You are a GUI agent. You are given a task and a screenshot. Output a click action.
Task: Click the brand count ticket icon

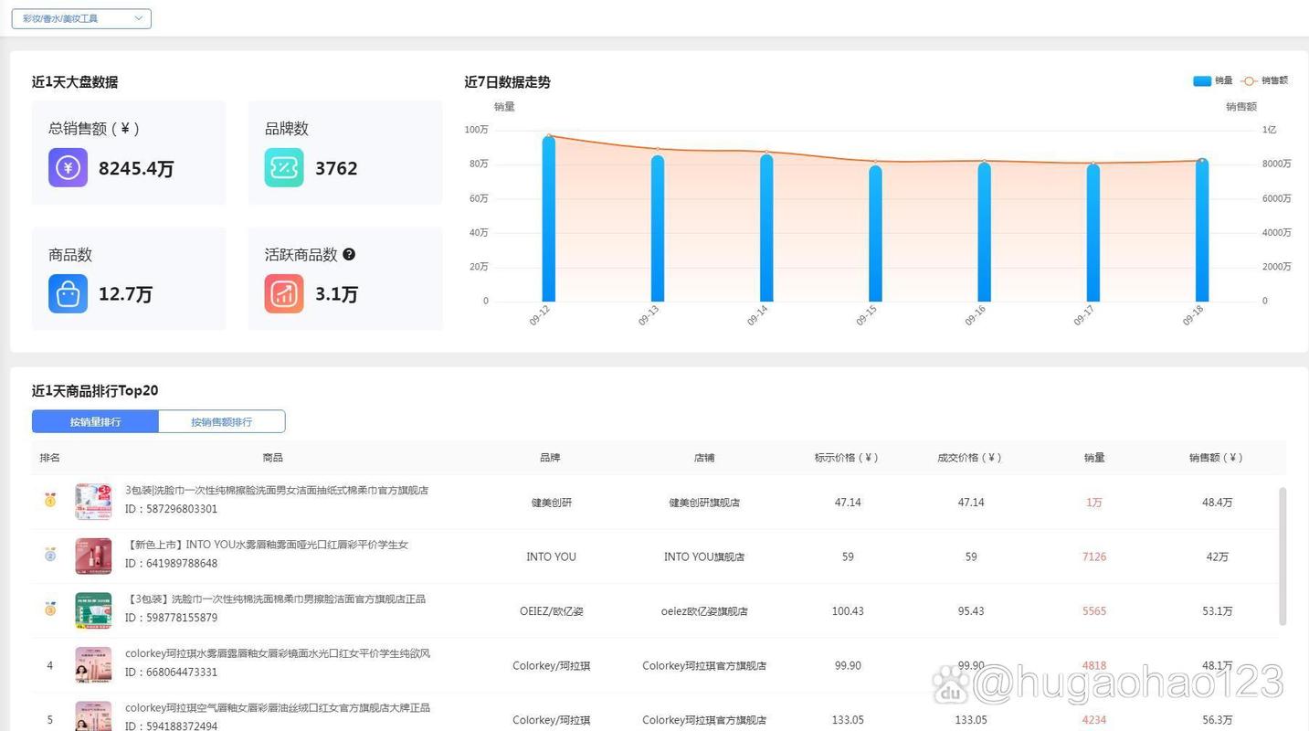[x=284, y=167]
